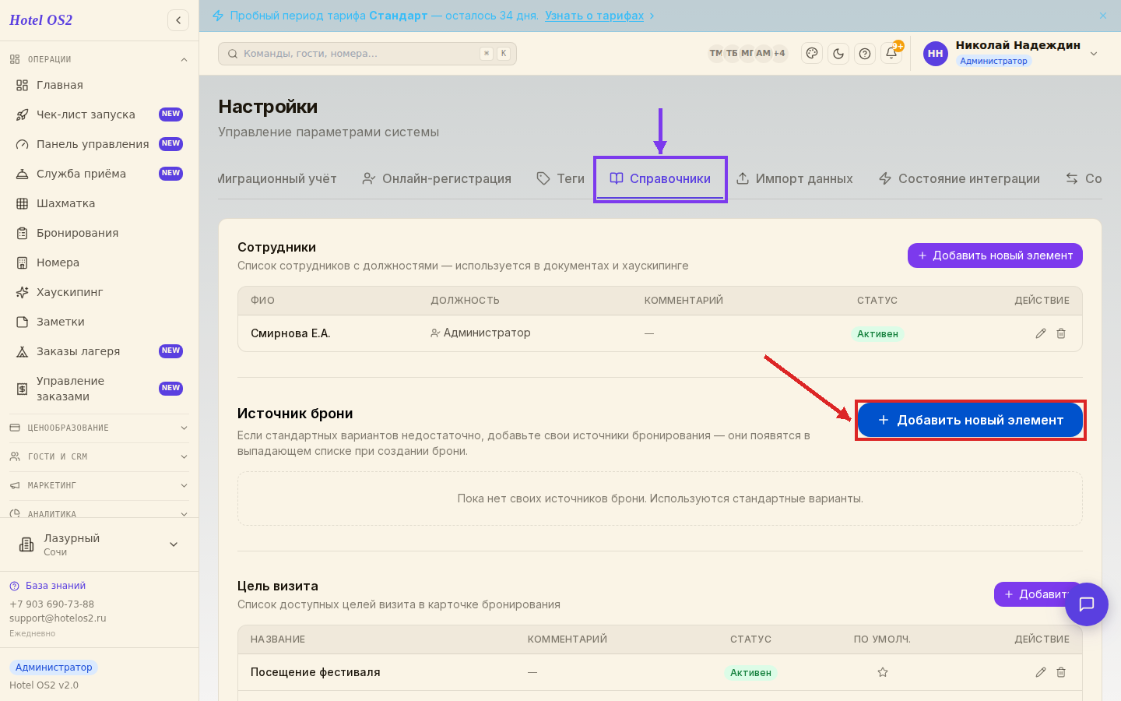Image resolution: width=1121 pixels, height=701 pixels.
Task: Expand Ценообразование section
Action: pos(100,428)
